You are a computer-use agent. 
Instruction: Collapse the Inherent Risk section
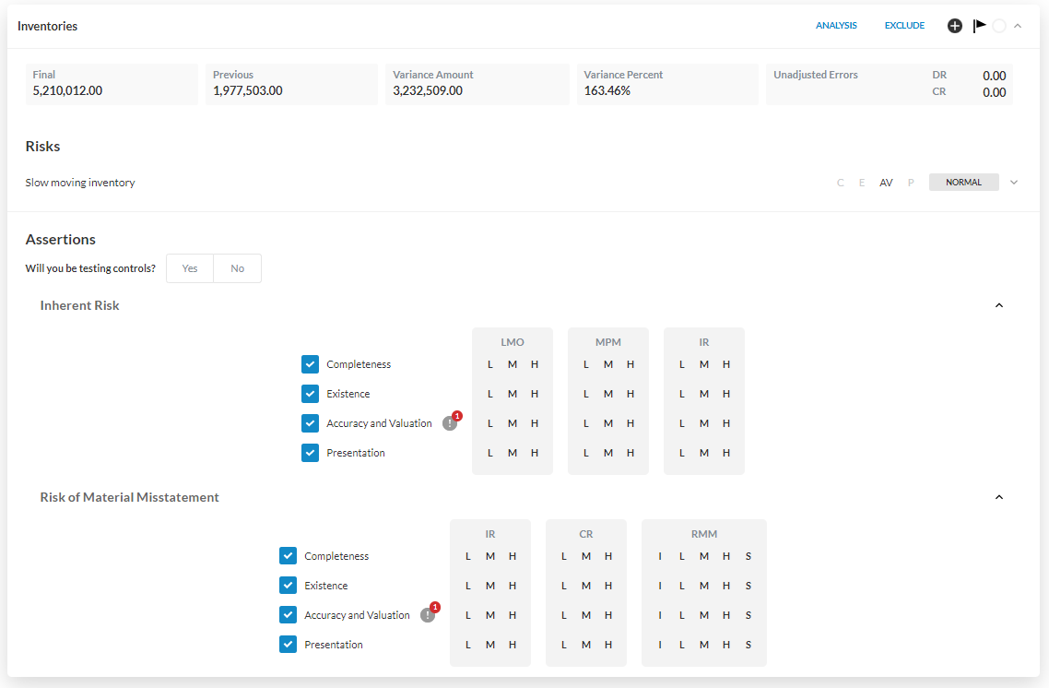pyautogui.click(x=998, y=305)
